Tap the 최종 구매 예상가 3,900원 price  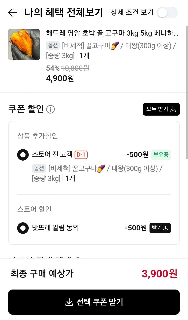159,274
